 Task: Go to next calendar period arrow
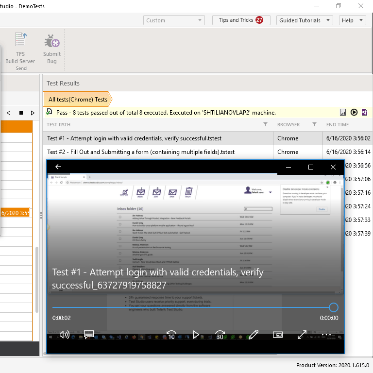coord(33,113)
